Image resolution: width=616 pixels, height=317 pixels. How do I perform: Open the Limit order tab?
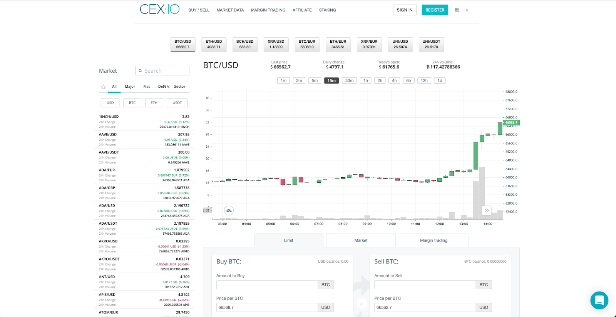[288, 240]
